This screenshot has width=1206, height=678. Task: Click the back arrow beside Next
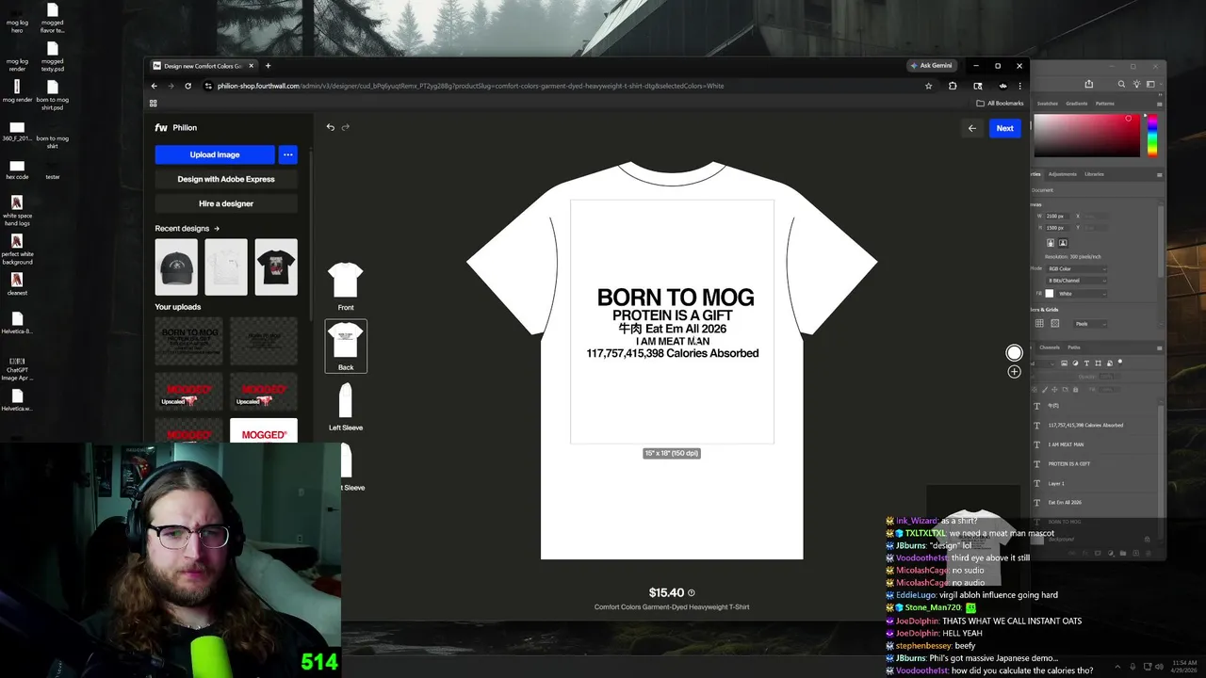tap(972, 128)
